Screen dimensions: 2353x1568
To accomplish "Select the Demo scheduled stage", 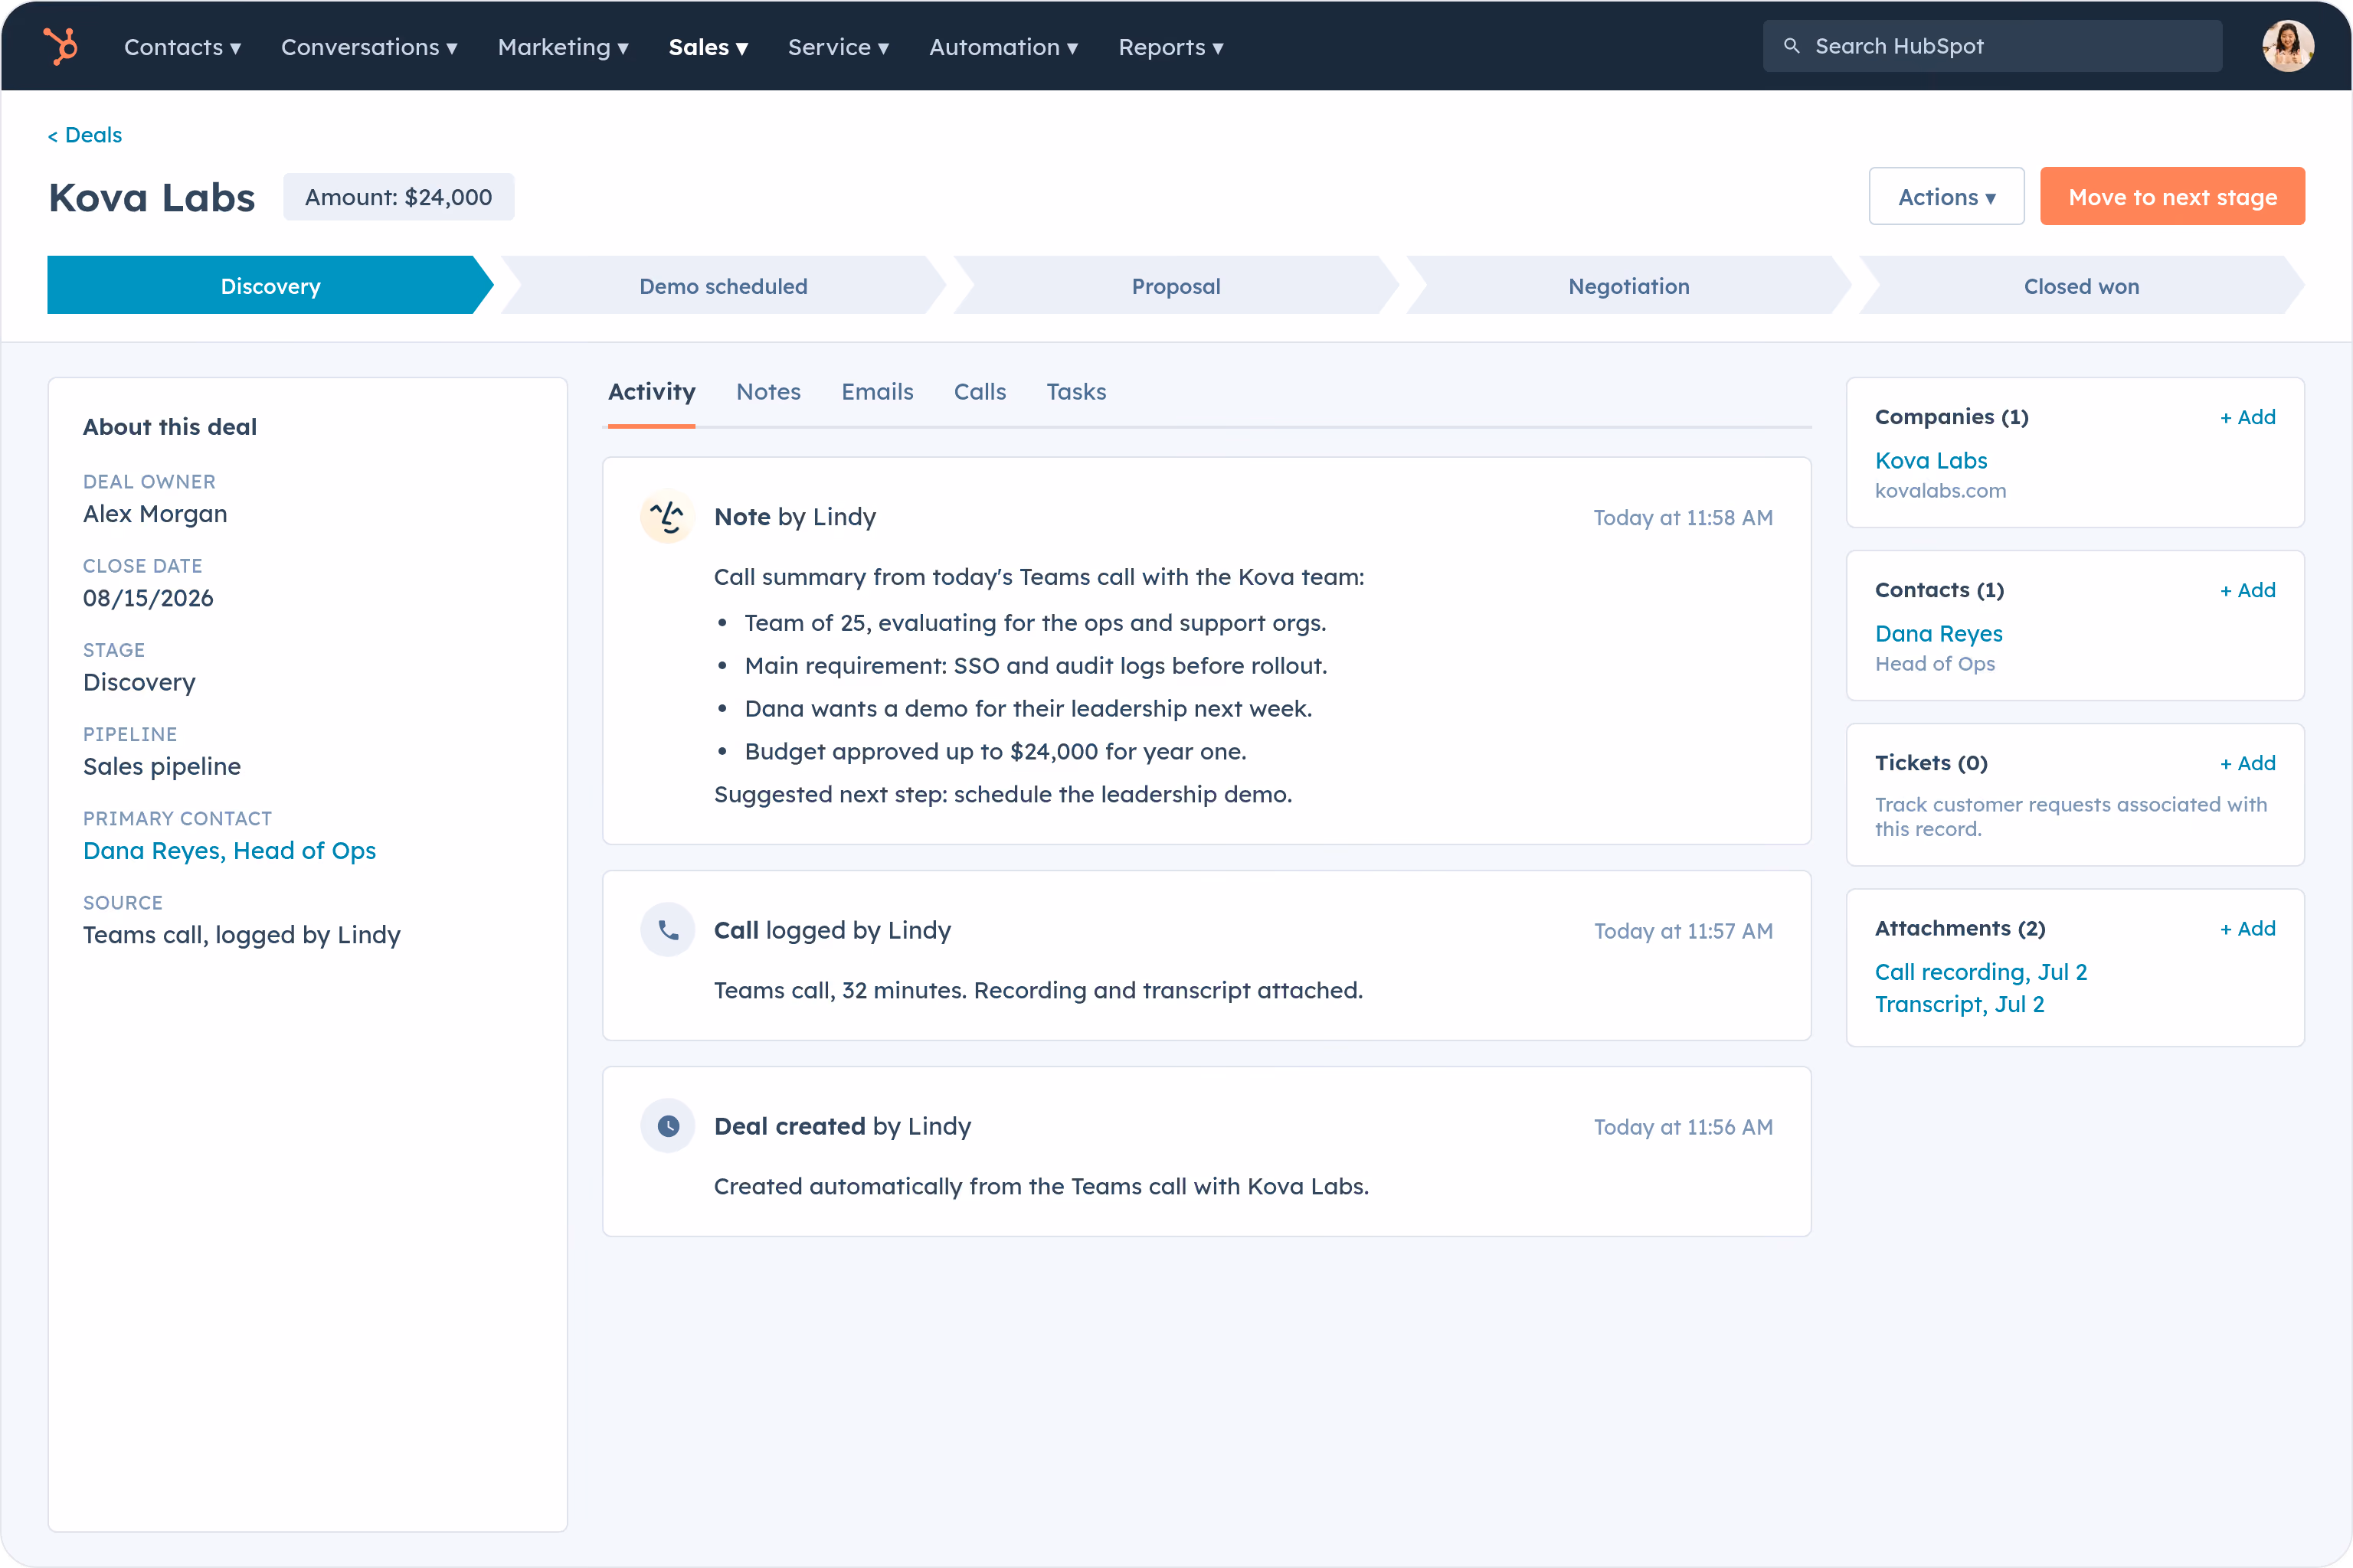I will pos(723,286).
